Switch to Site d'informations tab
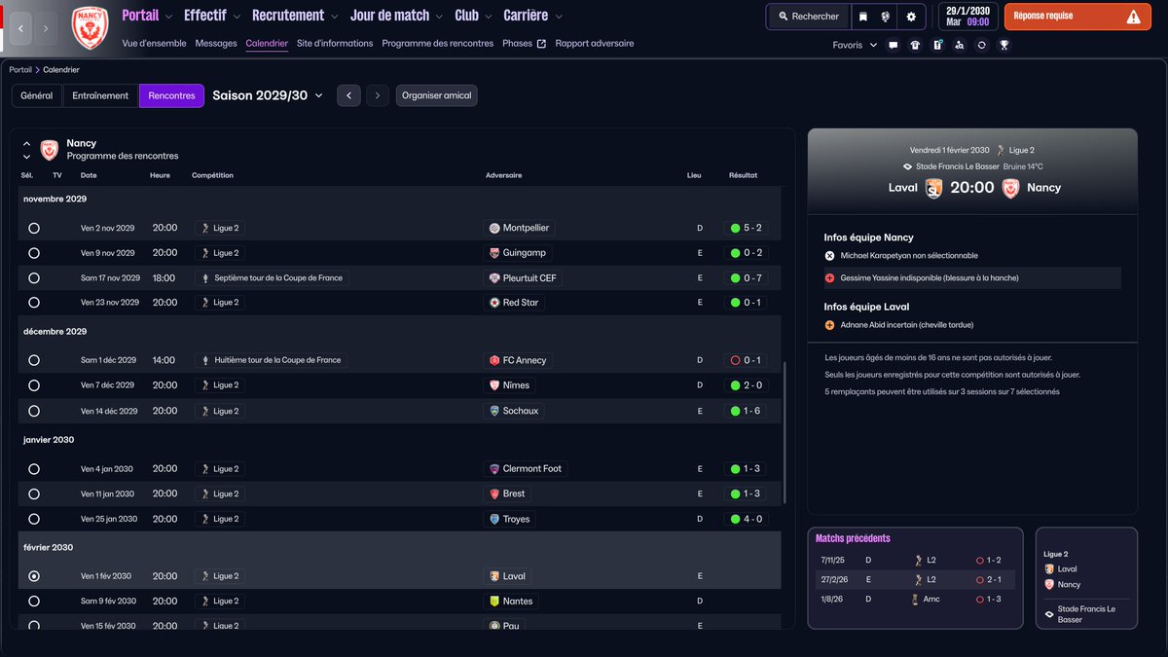The image size is (1168, 657). 335,44
